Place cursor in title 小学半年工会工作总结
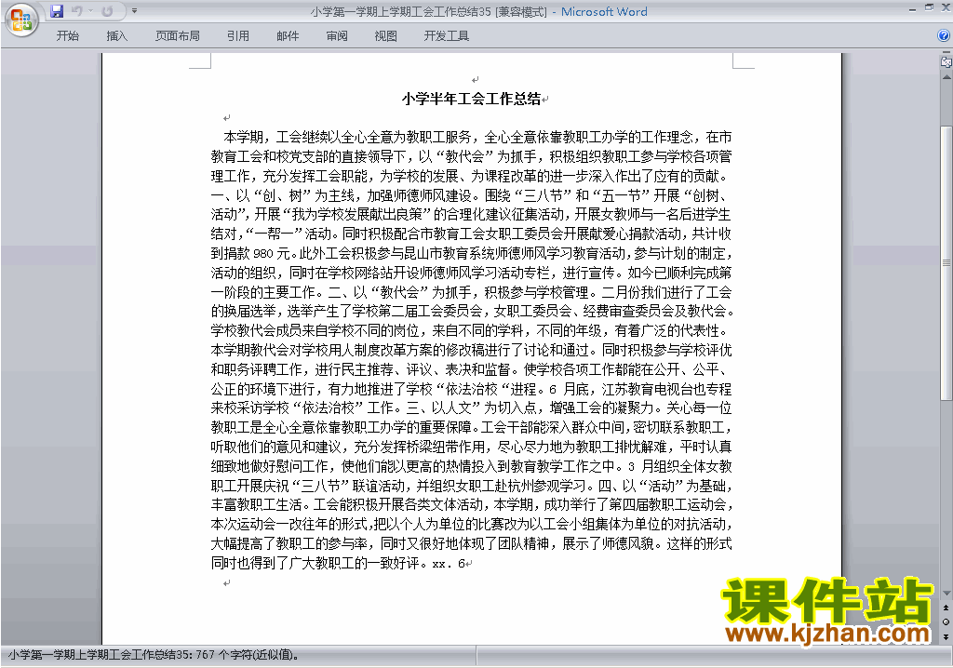Screen dimensions: 953x668 (x=471, y=99)
